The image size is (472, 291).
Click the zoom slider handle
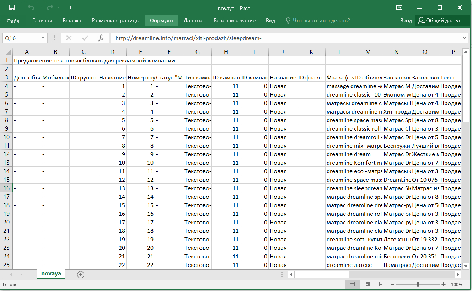[418, 284]
